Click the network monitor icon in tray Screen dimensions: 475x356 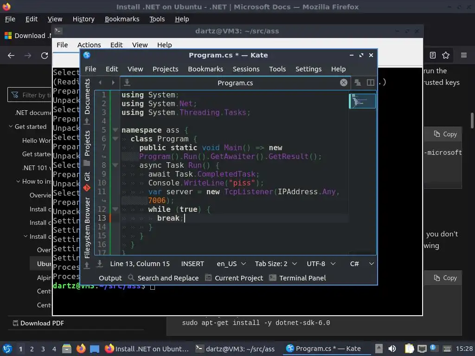click(422, 349)
